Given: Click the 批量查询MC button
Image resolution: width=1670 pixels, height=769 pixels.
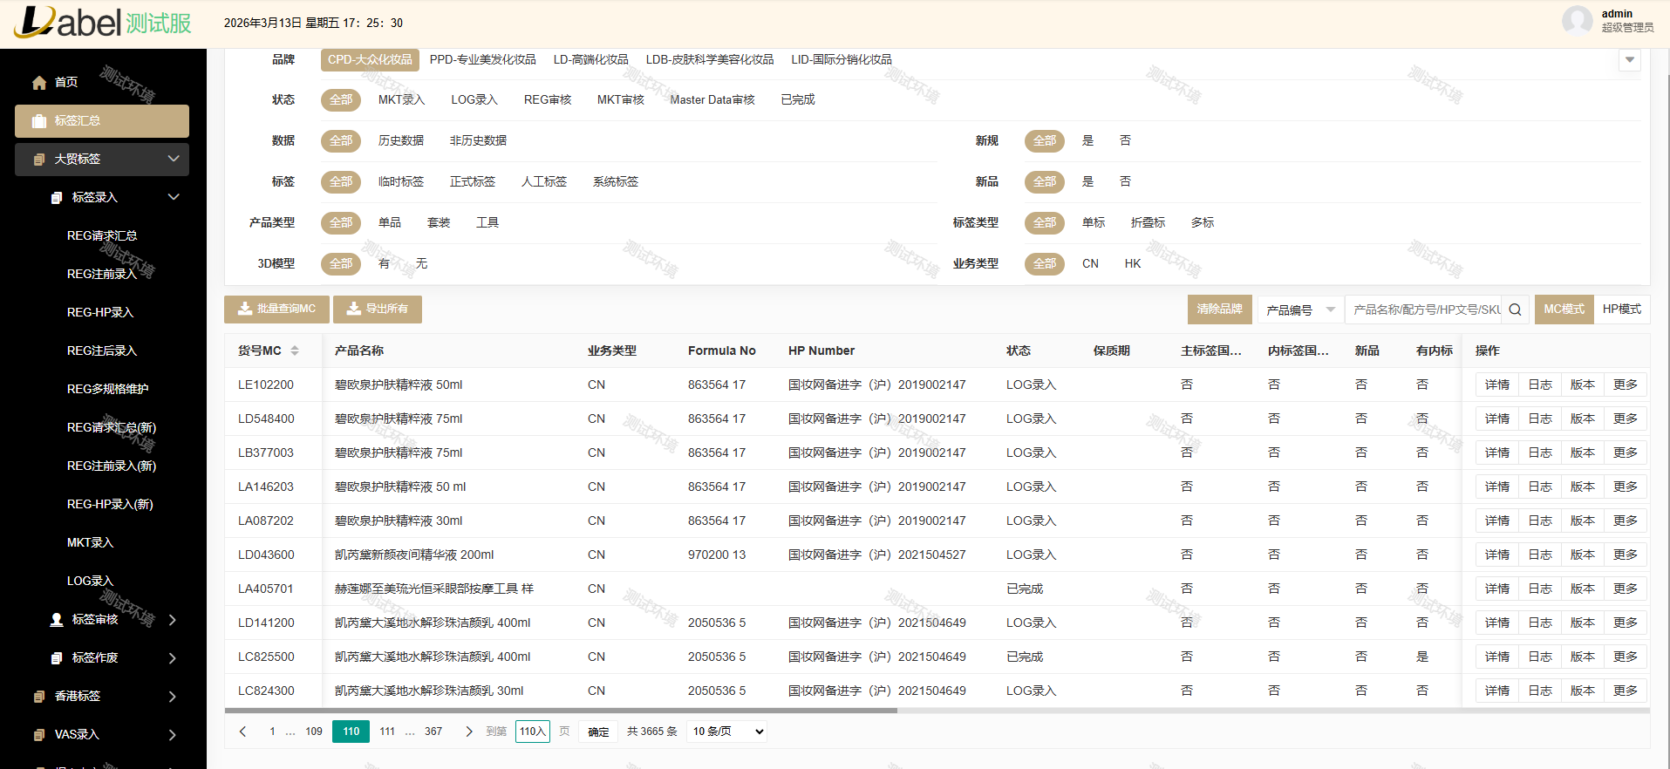Looking at the screenshot, I should click(276, 310).
